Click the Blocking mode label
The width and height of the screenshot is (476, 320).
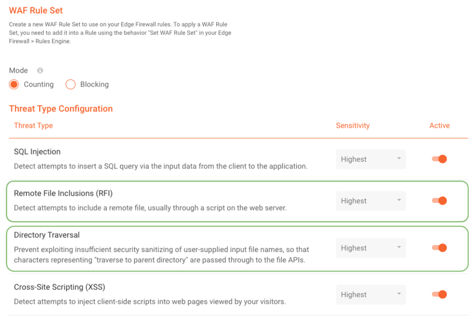pyautogui.click(x=94, y=84)
